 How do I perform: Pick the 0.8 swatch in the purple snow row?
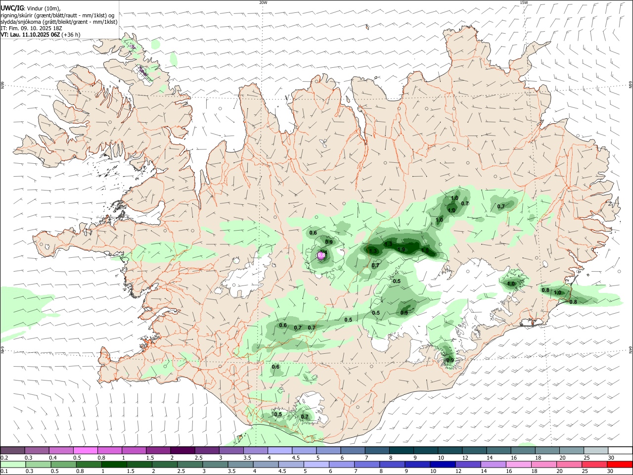click(110, 450)
